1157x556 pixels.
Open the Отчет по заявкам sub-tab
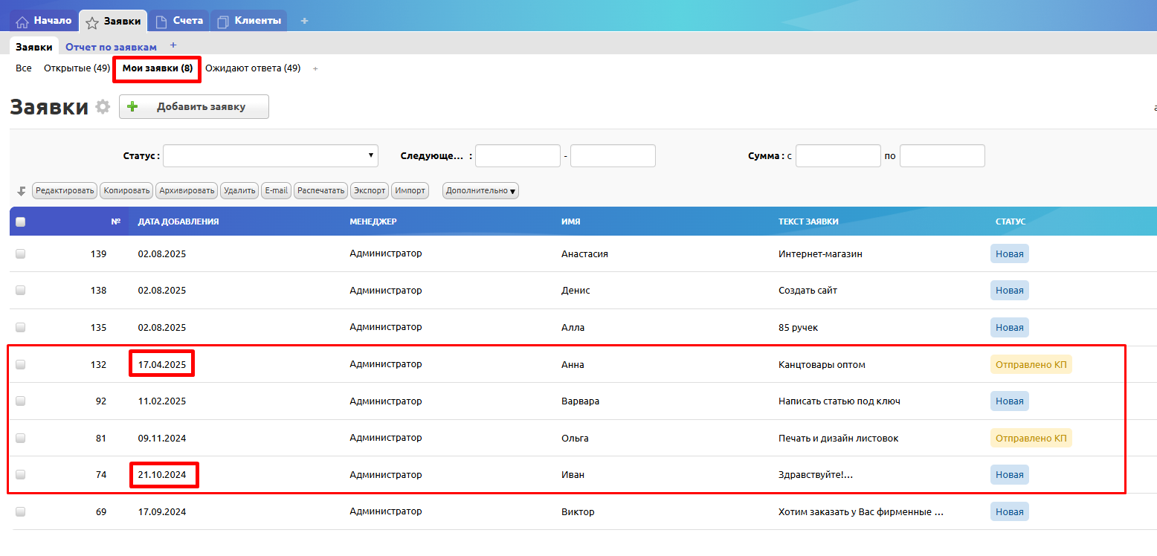point(111,47)
